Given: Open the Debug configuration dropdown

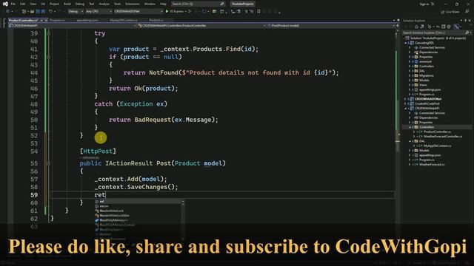Looking at the screenshot, I should tap(76, 12).
